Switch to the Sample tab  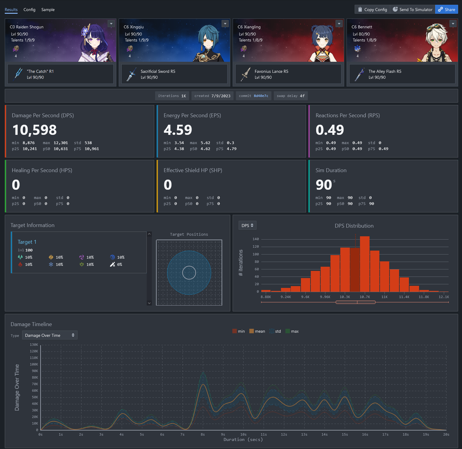[x=48, y=10]
